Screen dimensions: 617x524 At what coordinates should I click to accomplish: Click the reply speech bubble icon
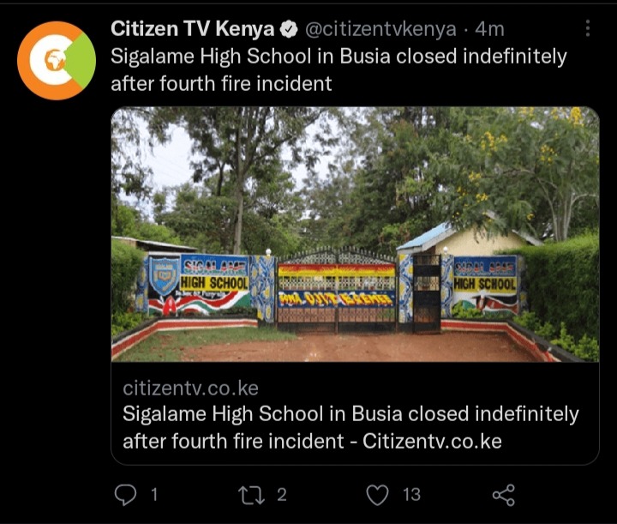coord(125,495)
